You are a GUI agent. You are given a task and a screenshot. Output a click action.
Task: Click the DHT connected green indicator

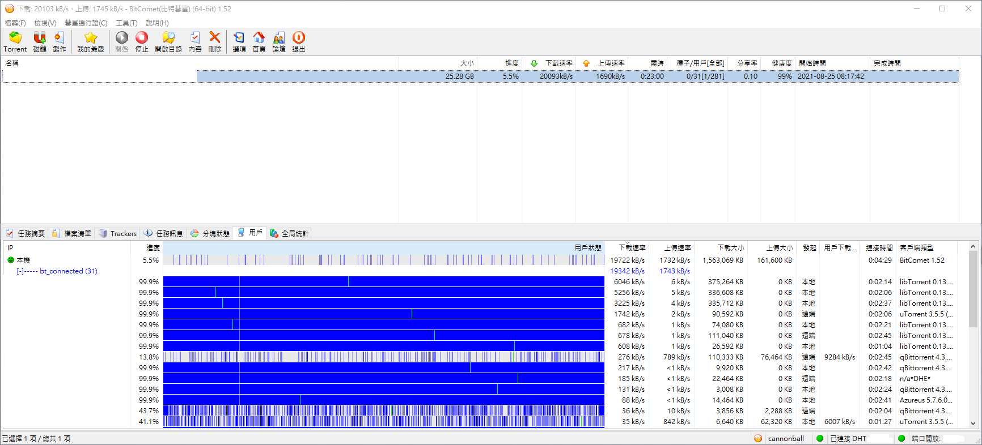tap(820, 438)
